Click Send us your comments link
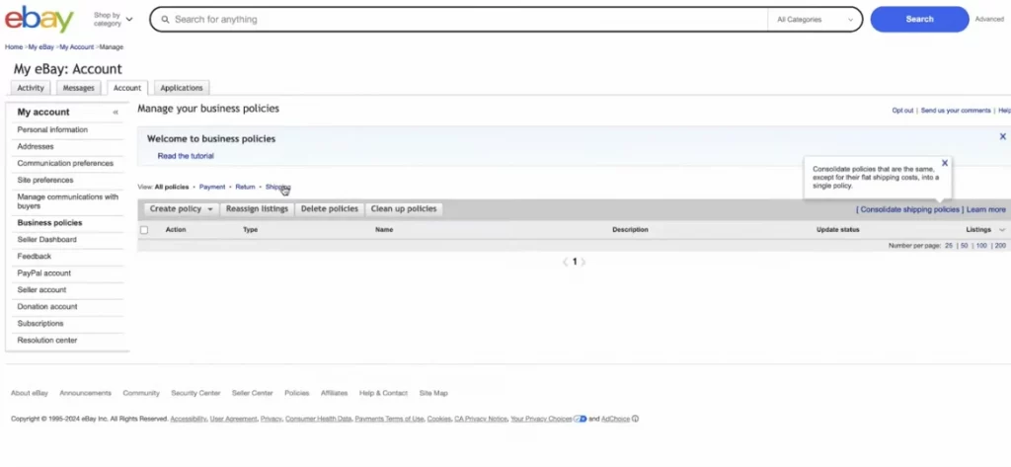Image resolution: width=1011 pixels, height=467 pixels. (x=956, y=111)
